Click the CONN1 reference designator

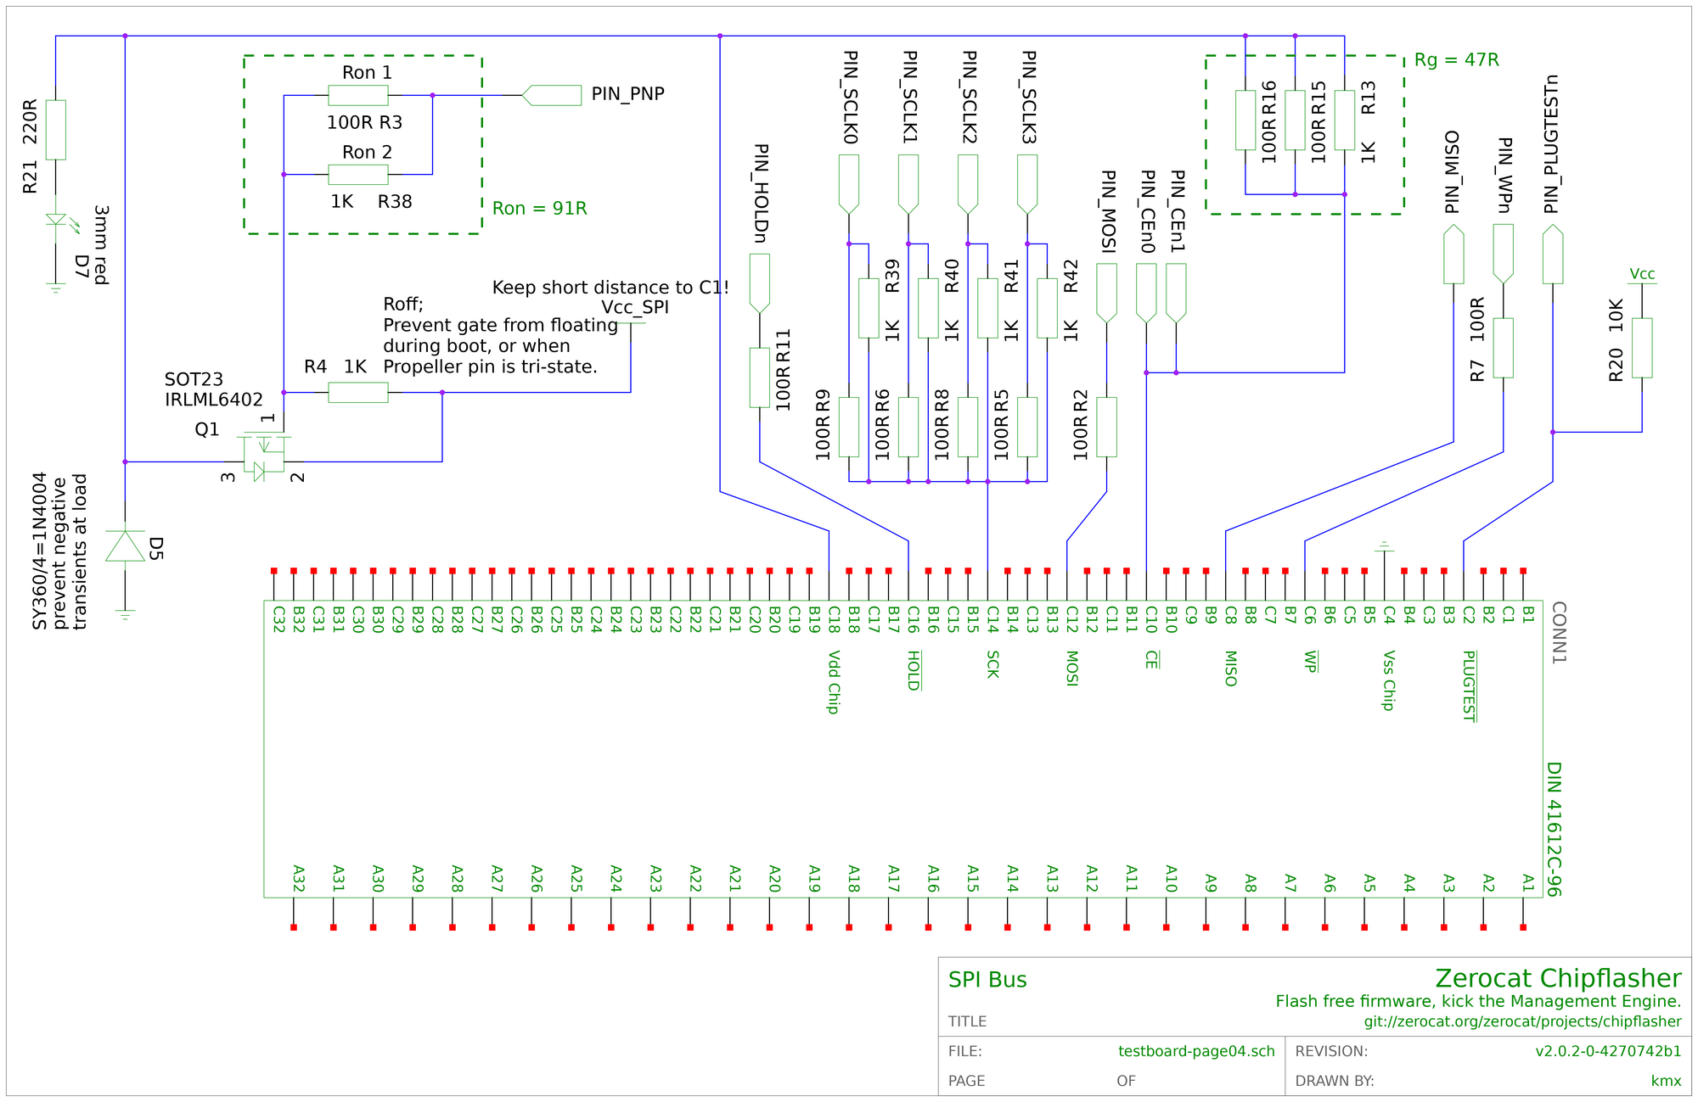point(1559,632)
